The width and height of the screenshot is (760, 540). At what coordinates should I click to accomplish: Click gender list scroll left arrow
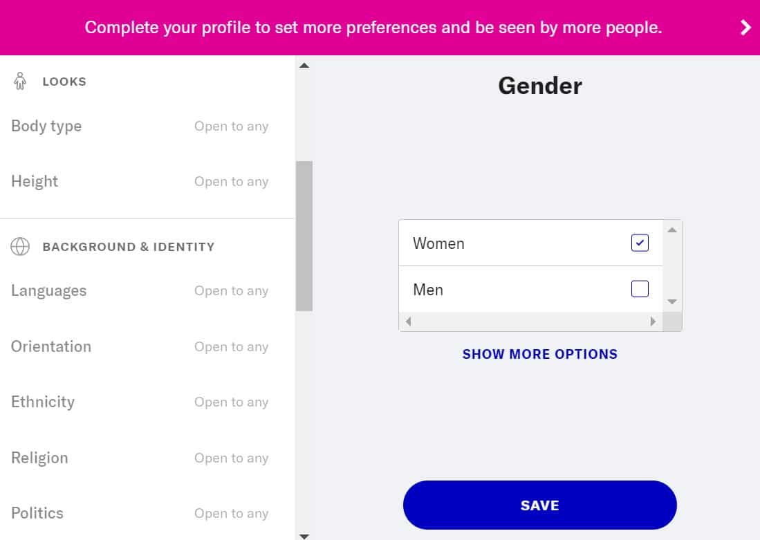coord(408,322)
